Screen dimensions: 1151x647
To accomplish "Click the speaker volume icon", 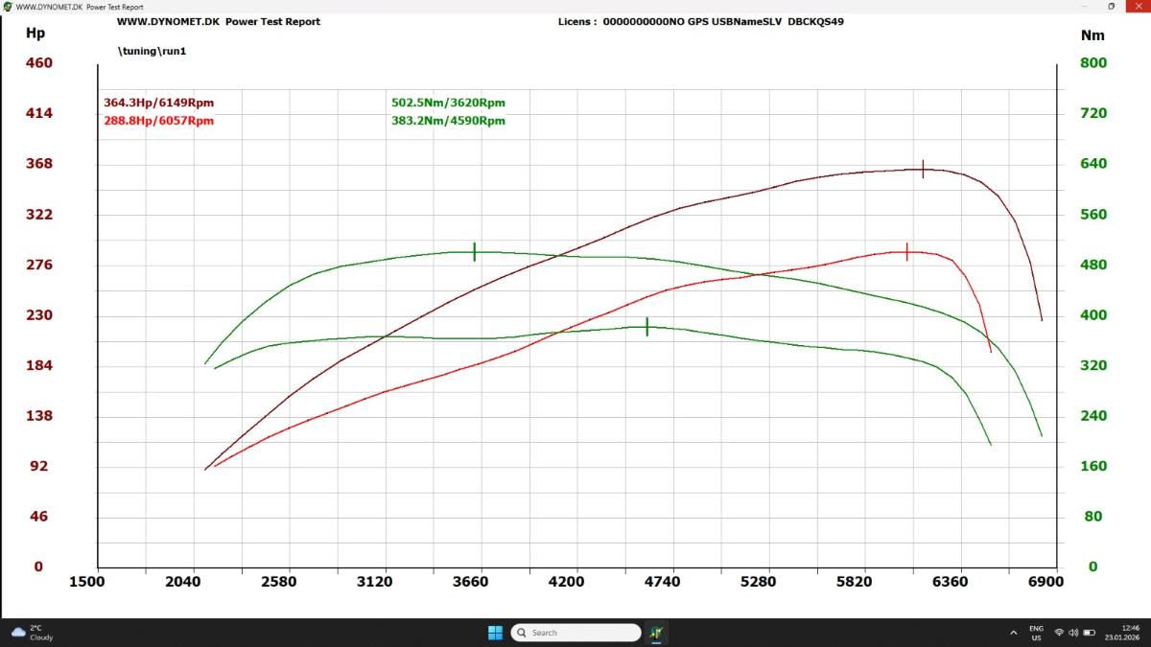I will point(1073,633).
